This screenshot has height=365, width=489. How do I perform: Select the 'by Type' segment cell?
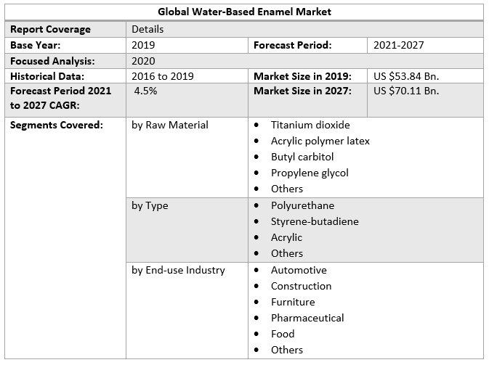[x=150, y=205]
